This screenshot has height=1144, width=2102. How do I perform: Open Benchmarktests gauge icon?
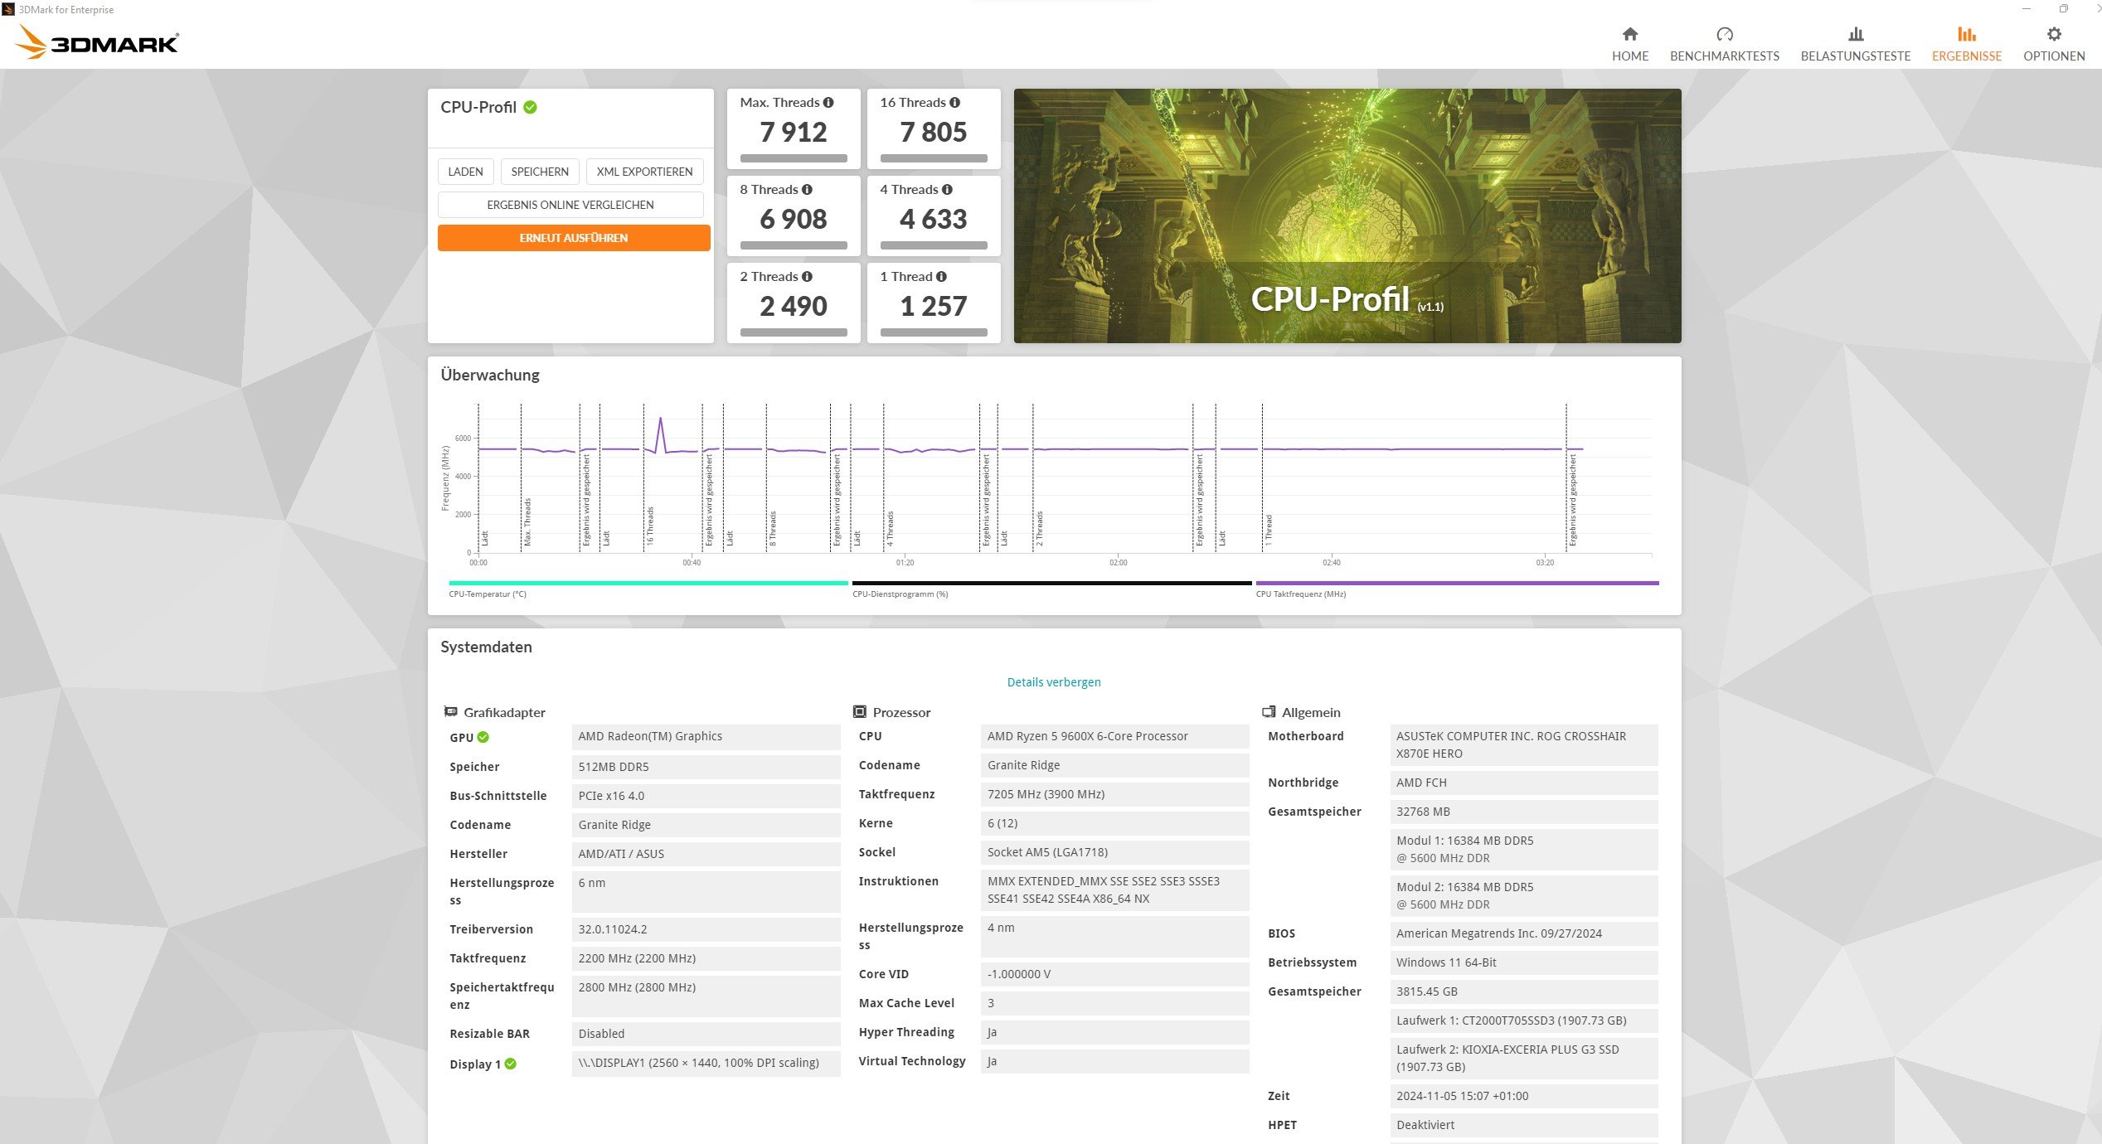click(x=1724, y=34)
